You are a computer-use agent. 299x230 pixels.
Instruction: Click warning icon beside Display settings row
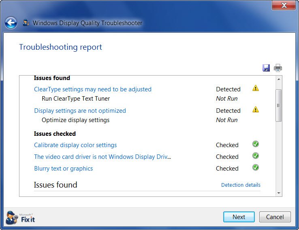coord(256,110)
